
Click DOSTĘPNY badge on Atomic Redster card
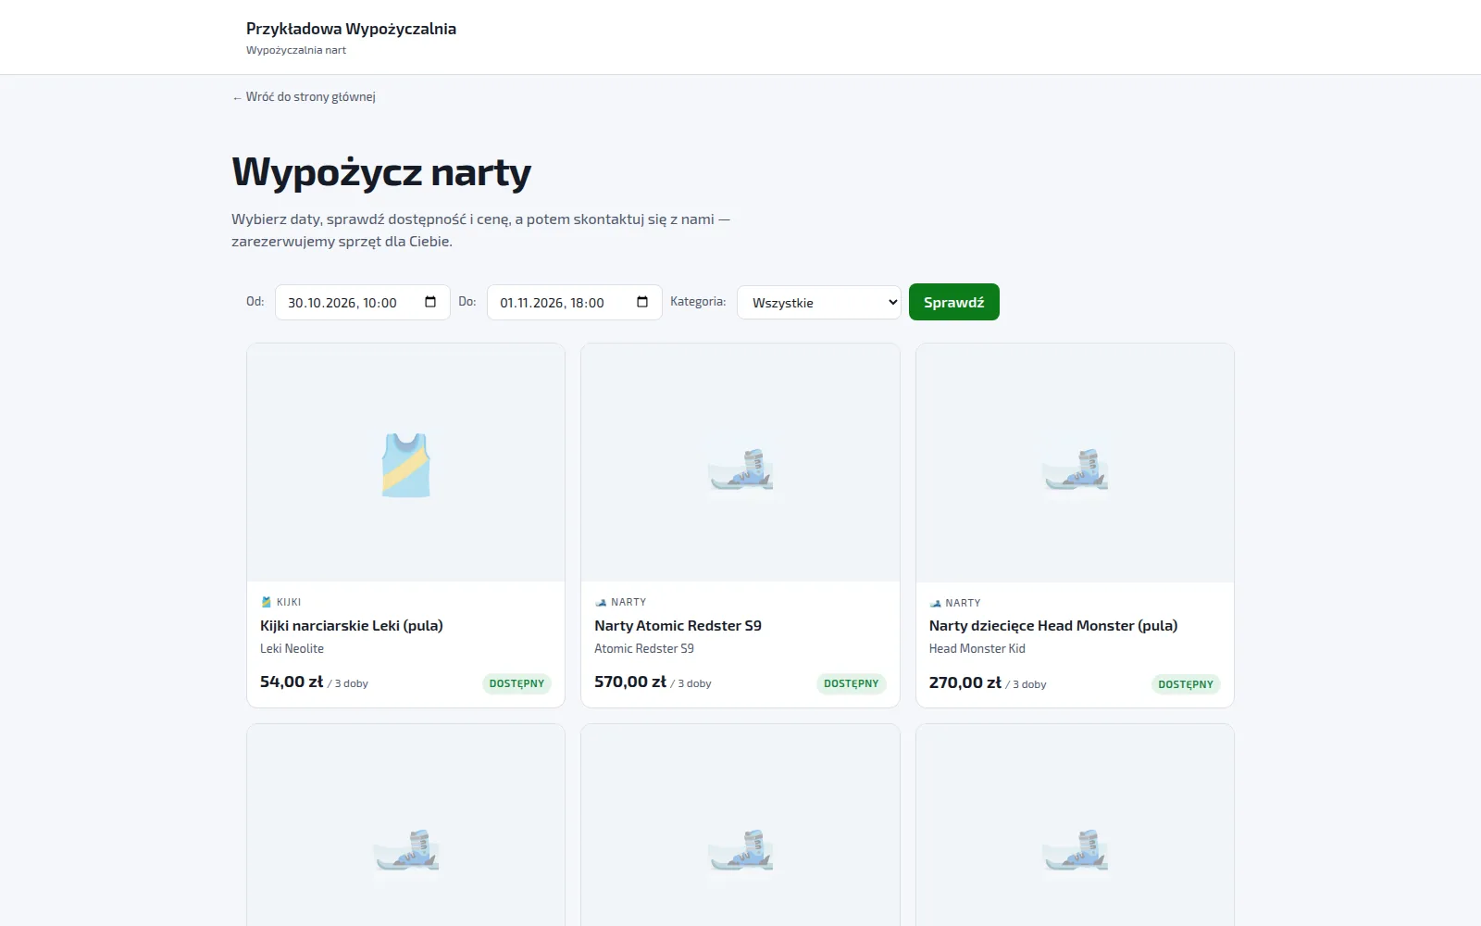(852, 683)
